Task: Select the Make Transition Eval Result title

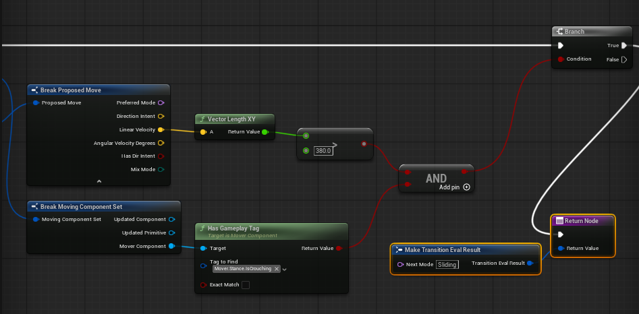Action: tap(443, 250)
